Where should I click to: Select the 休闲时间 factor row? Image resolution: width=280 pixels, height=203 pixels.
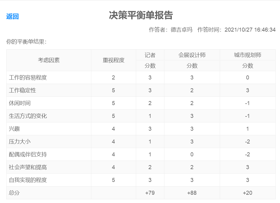coord(20,103)
